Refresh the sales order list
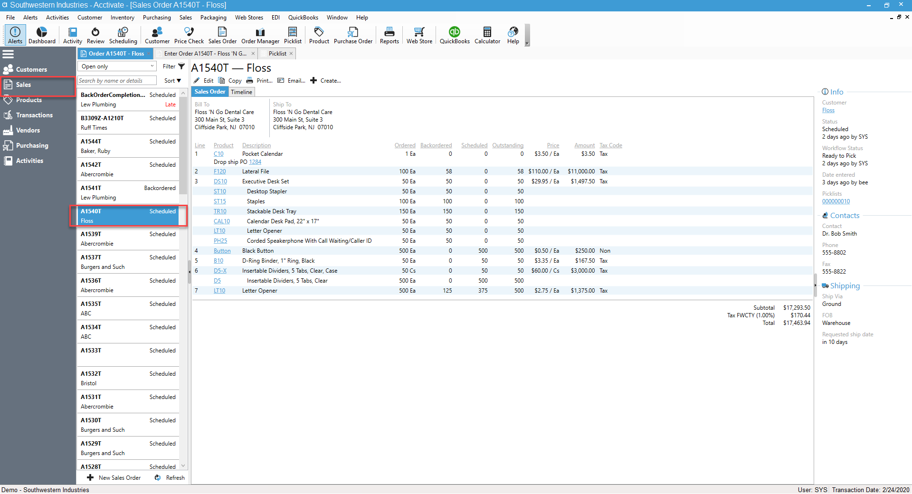 tap(170, 478)
